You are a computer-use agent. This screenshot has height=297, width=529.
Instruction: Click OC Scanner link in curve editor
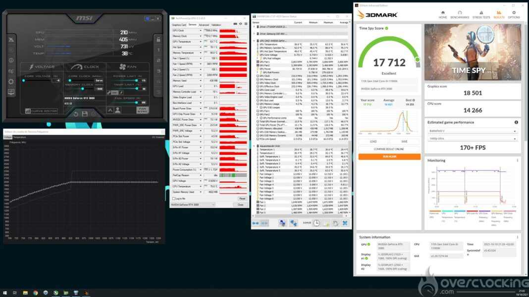158,137
